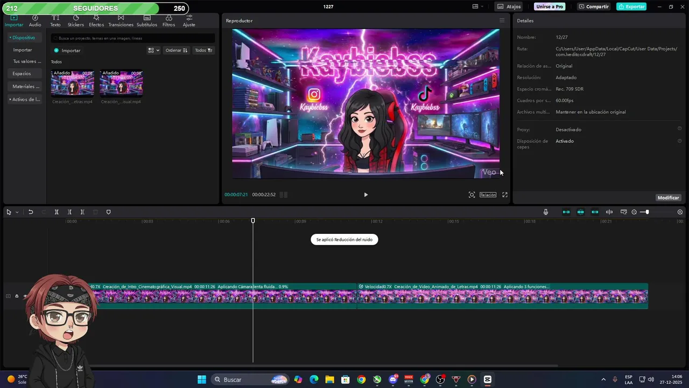689x388 pixels.
Task: Open the Efectos tab
Action: (x=96, y=22)
